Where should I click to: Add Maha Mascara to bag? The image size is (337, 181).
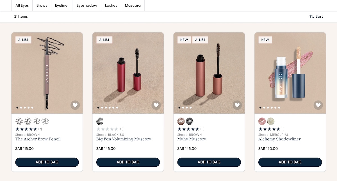(209, 162)
